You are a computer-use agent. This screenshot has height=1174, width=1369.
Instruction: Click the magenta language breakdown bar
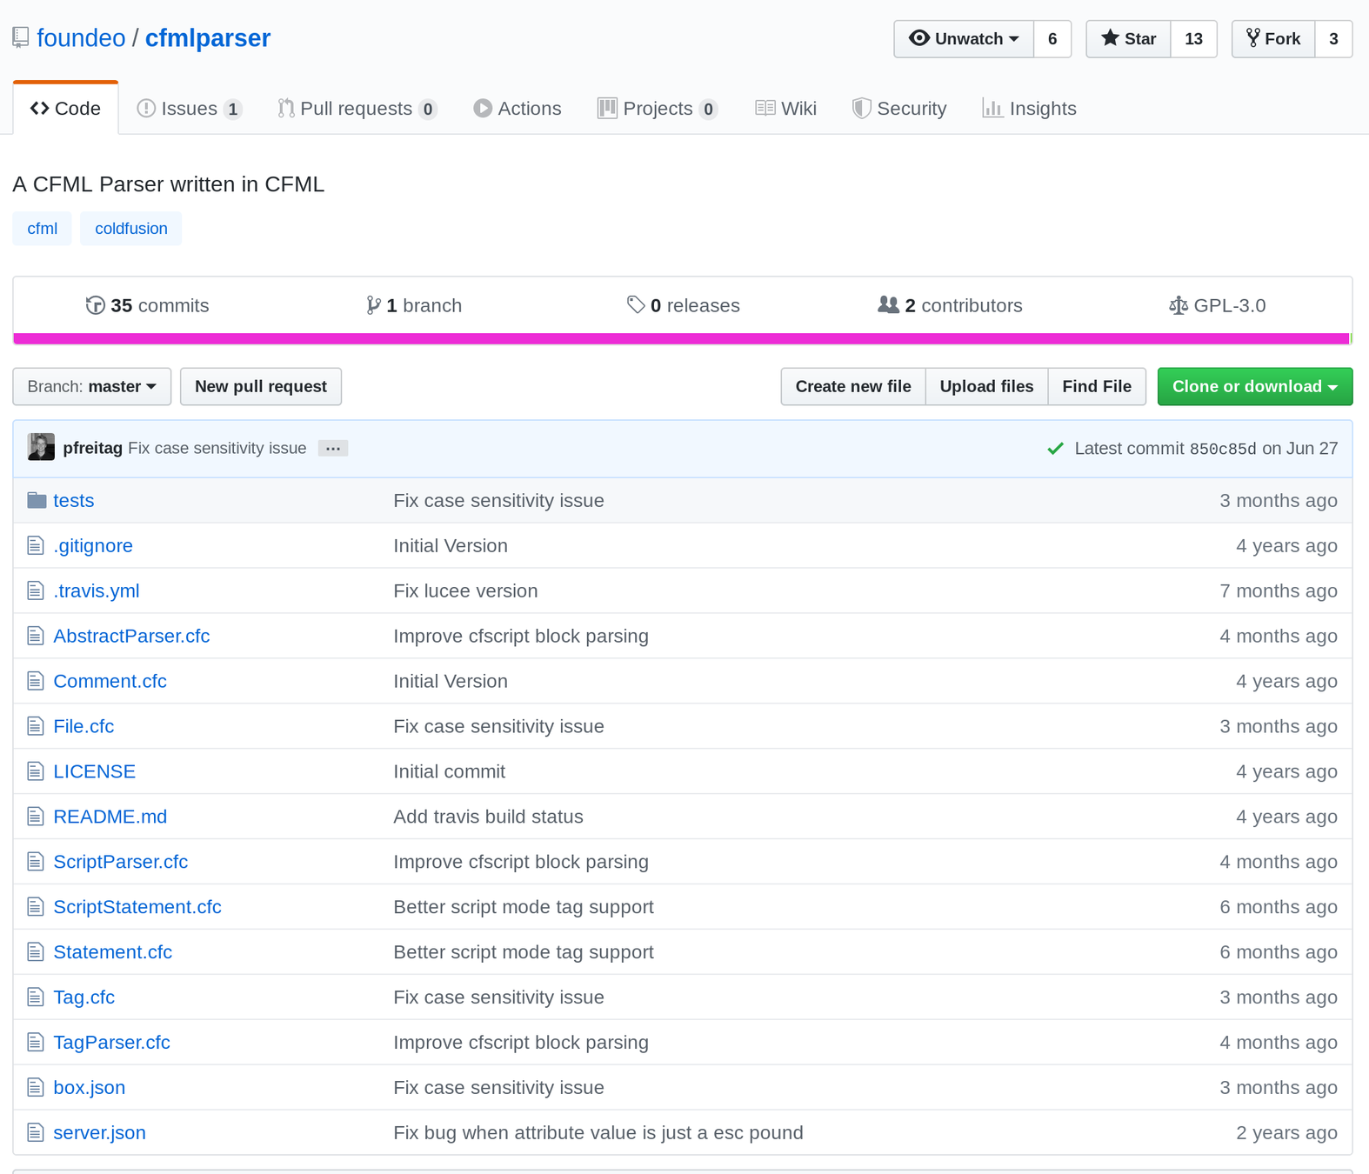[x=681, y=338]
